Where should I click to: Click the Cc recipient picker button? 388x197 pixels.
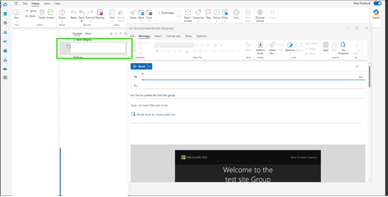coord(135,86)
